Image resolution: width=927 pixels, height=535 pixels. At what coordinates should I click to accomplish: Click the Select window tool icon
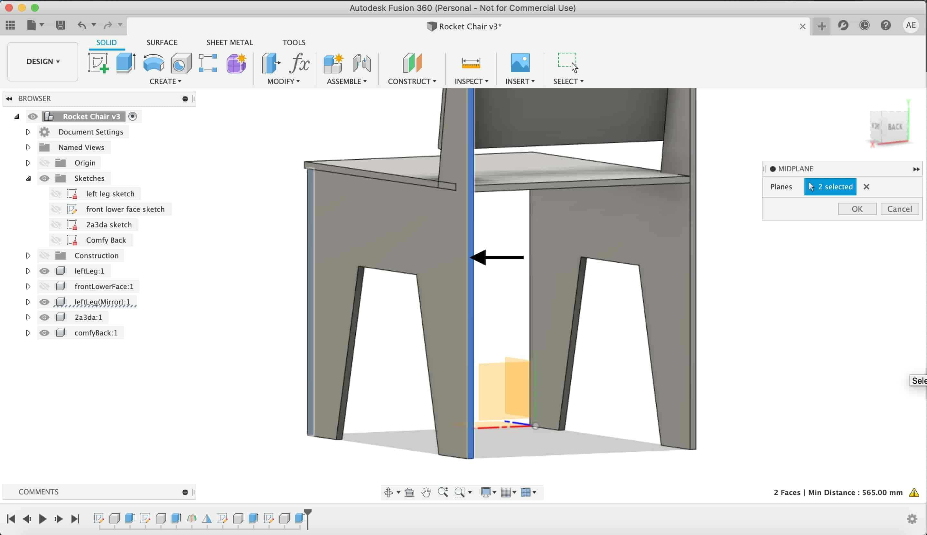point(568,62)
